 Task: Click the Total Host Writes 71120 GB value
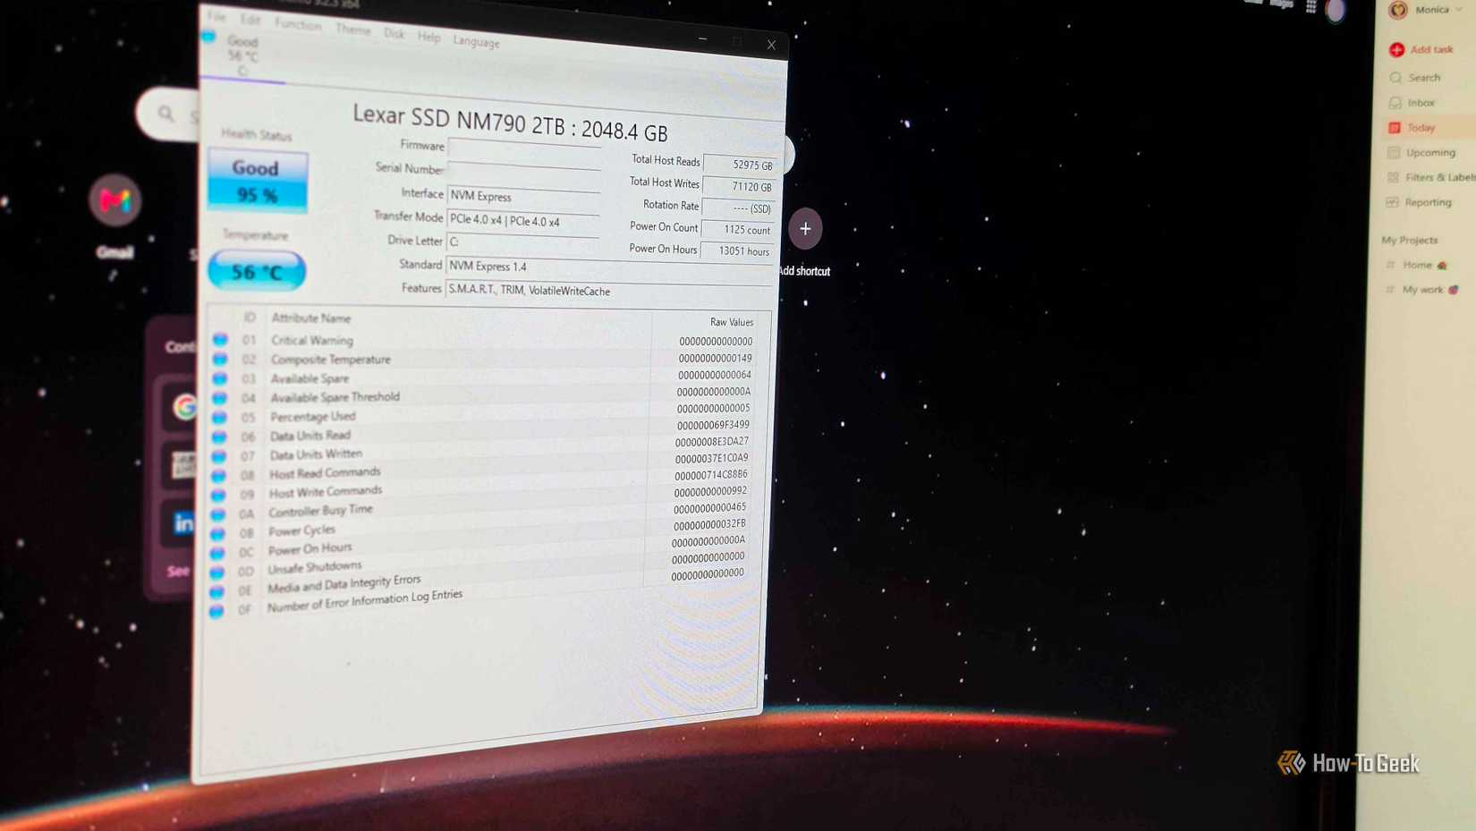click(738, 187)
